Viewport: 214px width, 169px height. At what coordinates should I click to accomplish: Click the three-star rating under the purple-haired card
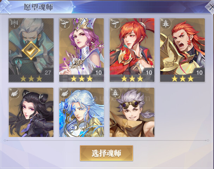pos(81,79)
